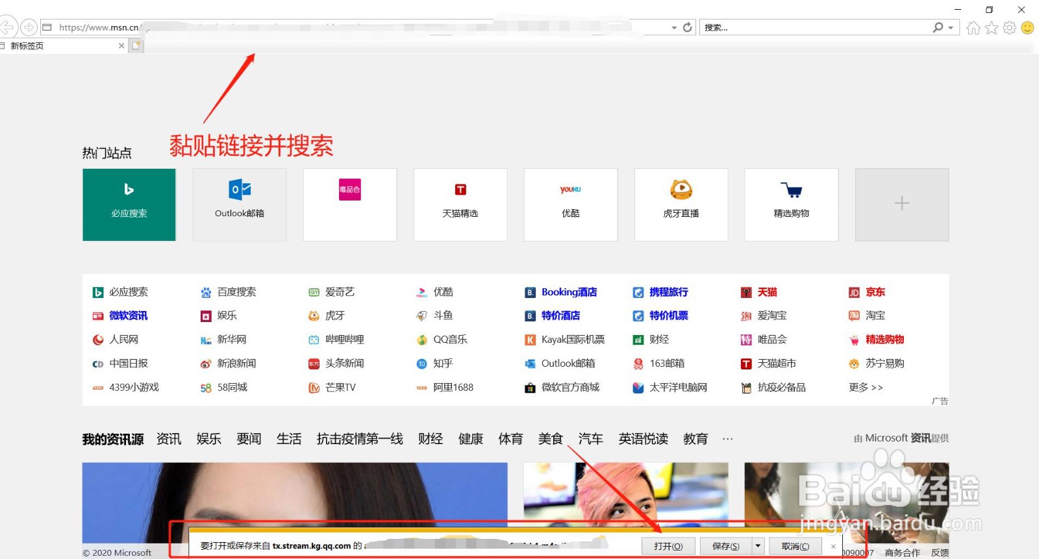The width and height of the screenshot is (1039, 559).
Task: Click the 保存(S) button
Action: (x=725, y=546)
